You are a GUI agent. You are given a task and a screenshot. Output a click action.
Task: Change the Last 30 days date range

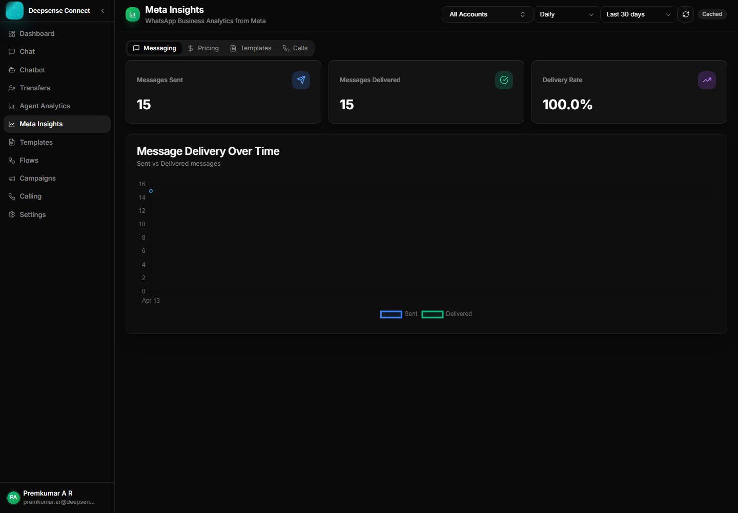click(x=638, y=14)
